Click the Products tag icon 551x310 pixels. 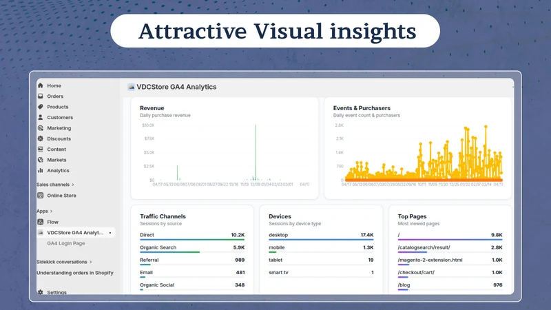(x=41, y=107)
